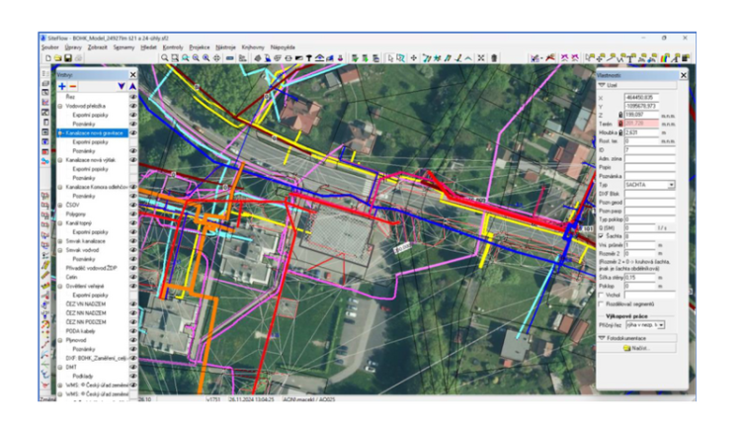Open the Nástroje menu
Image resolution: width=741 pixels, height=429 pixels.
pos(225,46)
